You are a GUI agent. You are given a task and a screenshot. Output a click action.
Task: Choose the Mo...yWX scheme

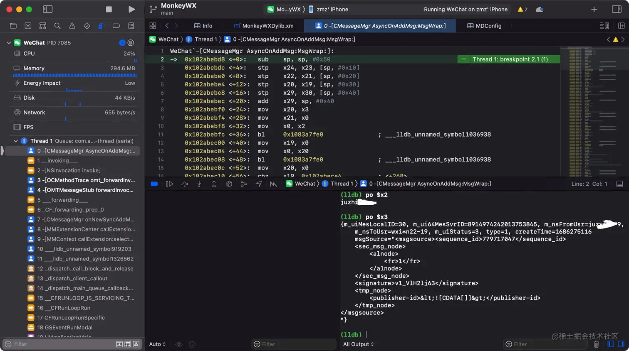coord(284,9)
